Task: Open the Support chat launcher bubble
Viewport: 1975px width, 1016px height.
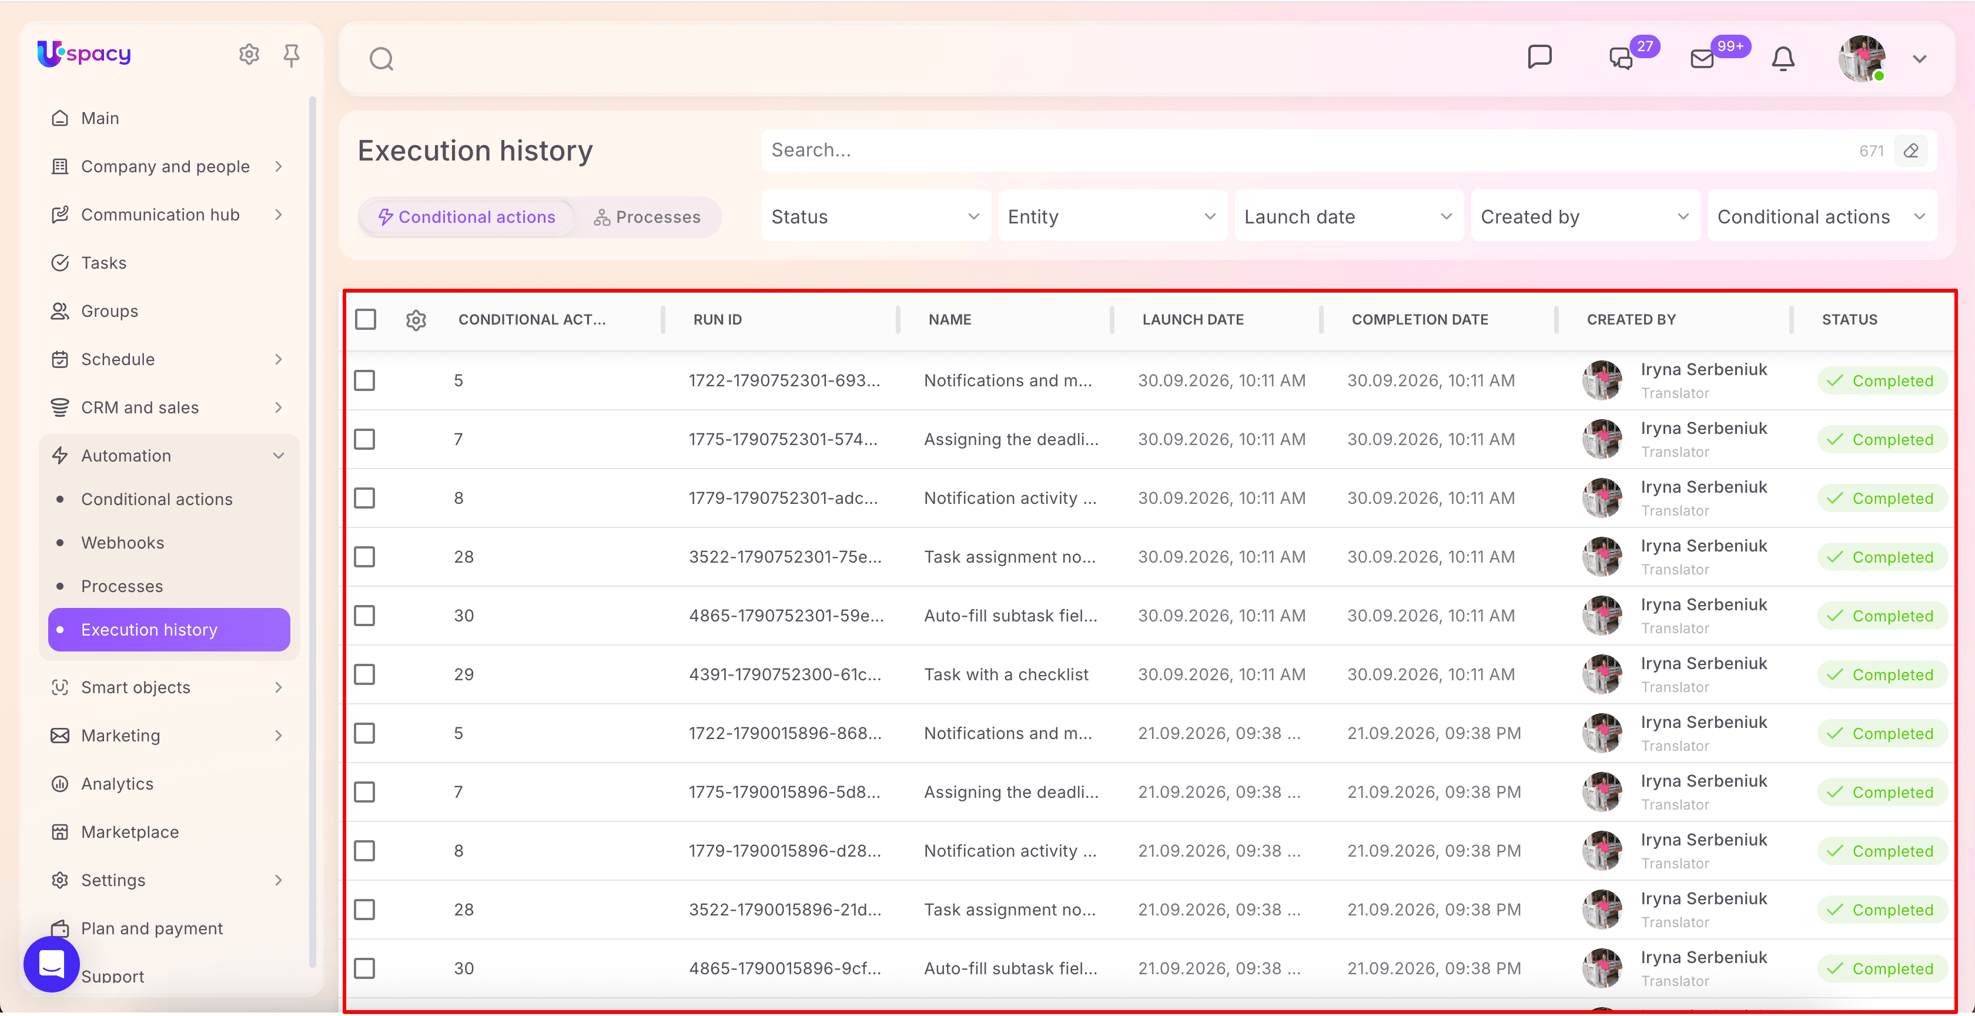Action: click(51, 964)
